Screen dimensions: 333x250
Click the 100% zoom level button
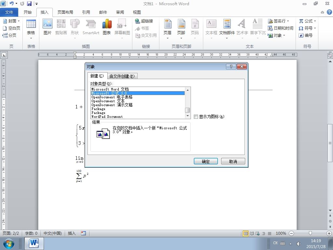click(281, 233)
